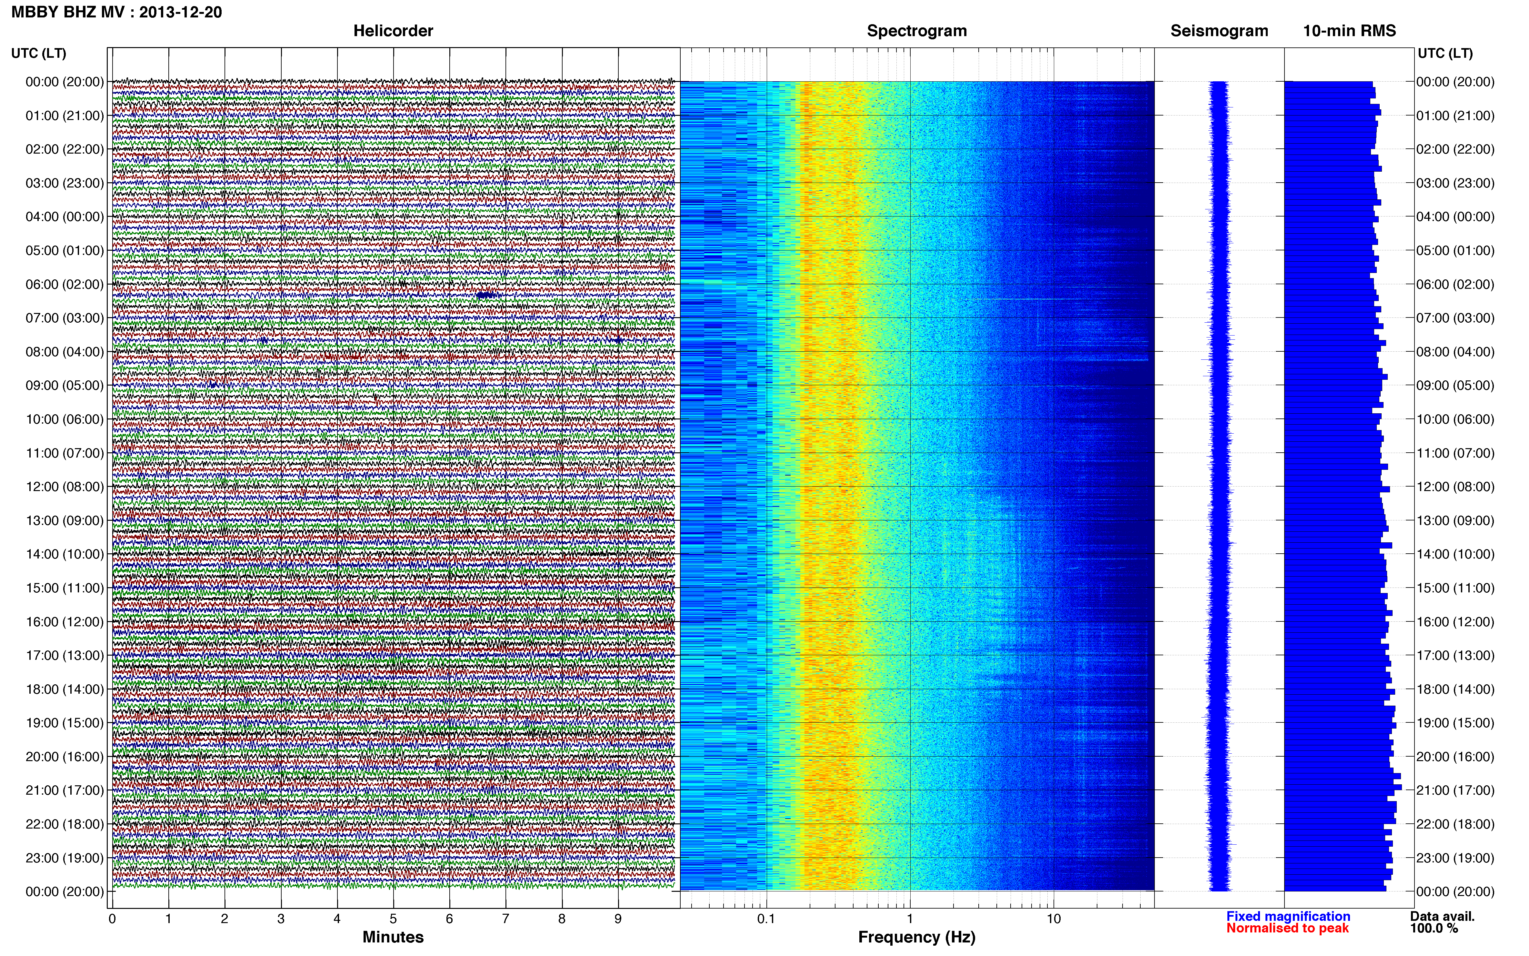1529x956 pixels.
Task: Click the left time label '02:00 (22:00)'
Action: 65,149
